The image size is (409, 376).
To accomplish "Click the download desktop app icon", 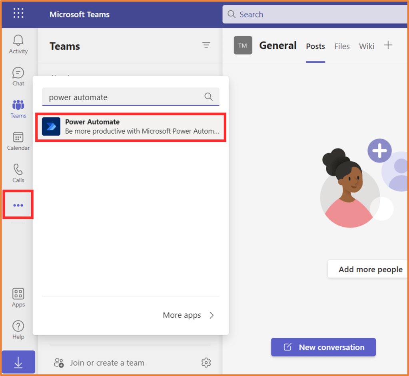I will pyautogui.click(x=18, y=362).
